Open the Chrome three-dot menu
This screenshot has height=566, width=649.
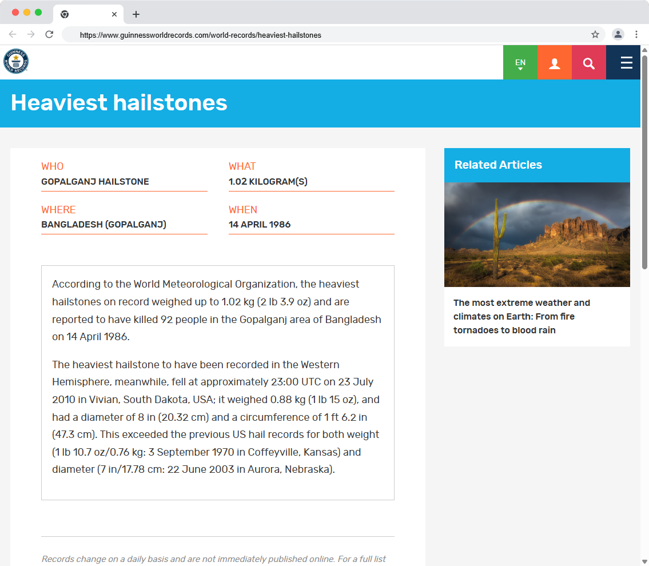click(636, 34)
